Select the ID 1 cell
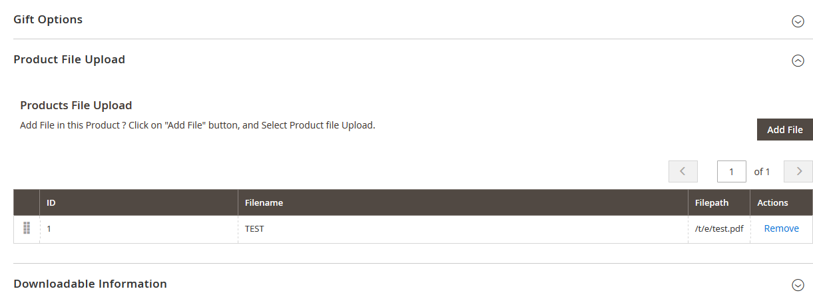 pos(49,228)
